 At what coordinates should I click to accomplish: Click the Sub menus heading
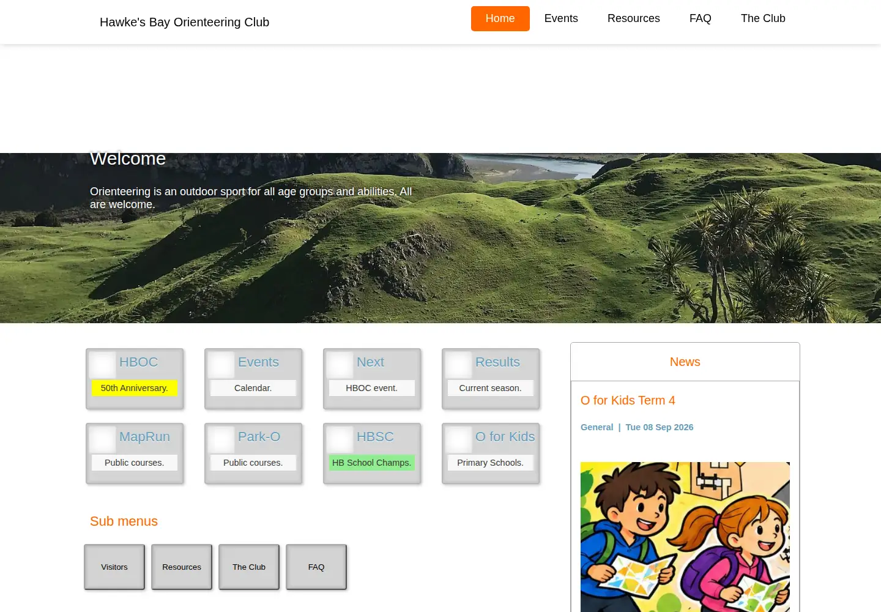coord(124,521)
